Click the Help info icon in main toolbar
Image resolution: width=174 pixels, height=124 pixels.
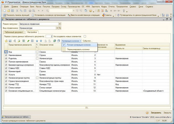pyautogui.click(x=90, y=11)
